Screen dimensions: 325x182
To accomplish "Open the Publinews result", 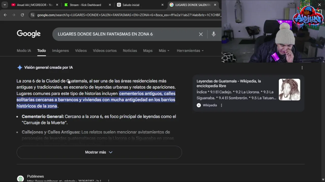I will click(36, 176).
